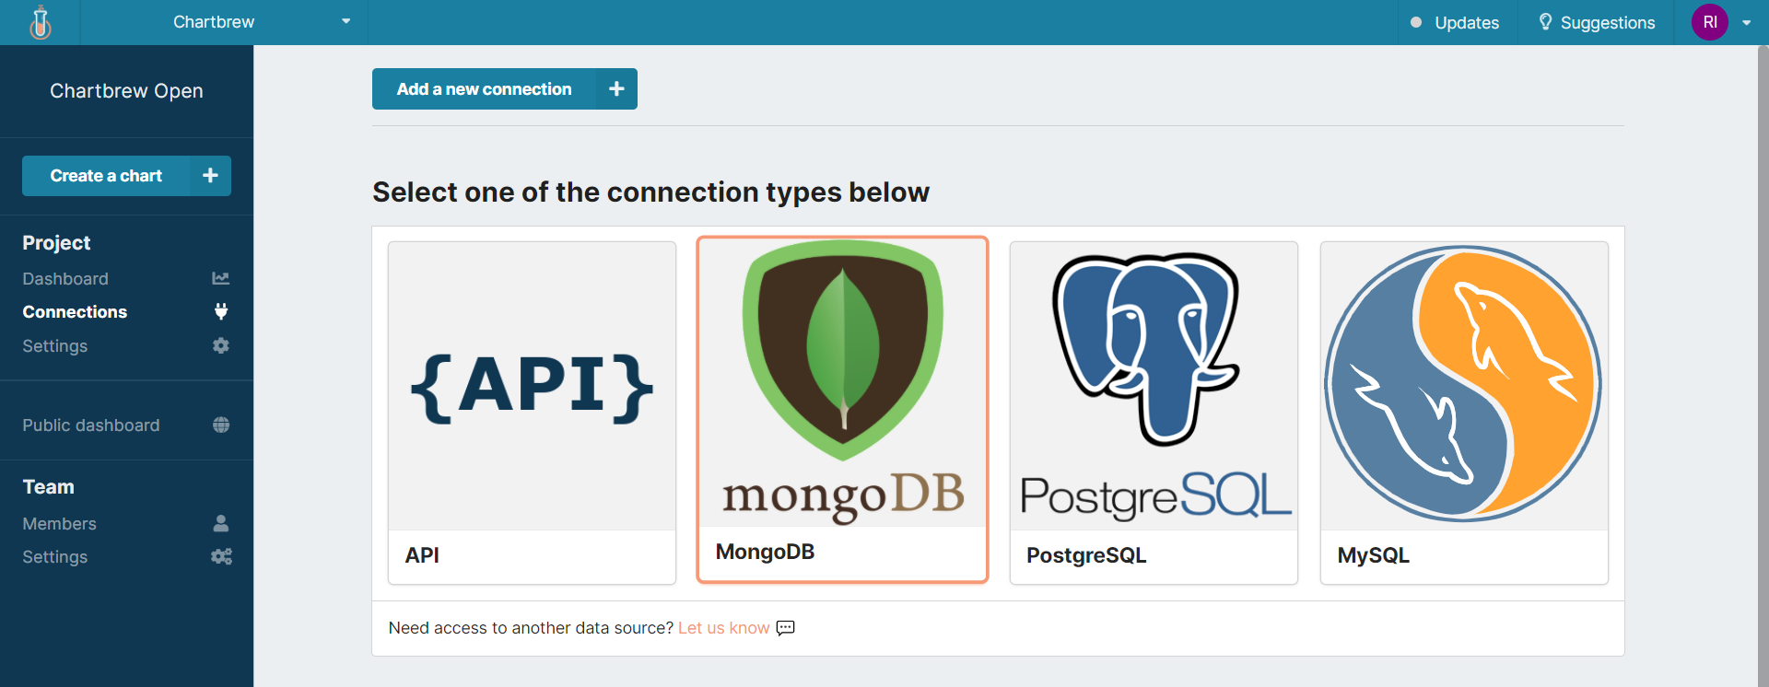Click the chat bubble icon after Let us know
The width and height of the screenshot is (1769, 687).
point(785,628)
